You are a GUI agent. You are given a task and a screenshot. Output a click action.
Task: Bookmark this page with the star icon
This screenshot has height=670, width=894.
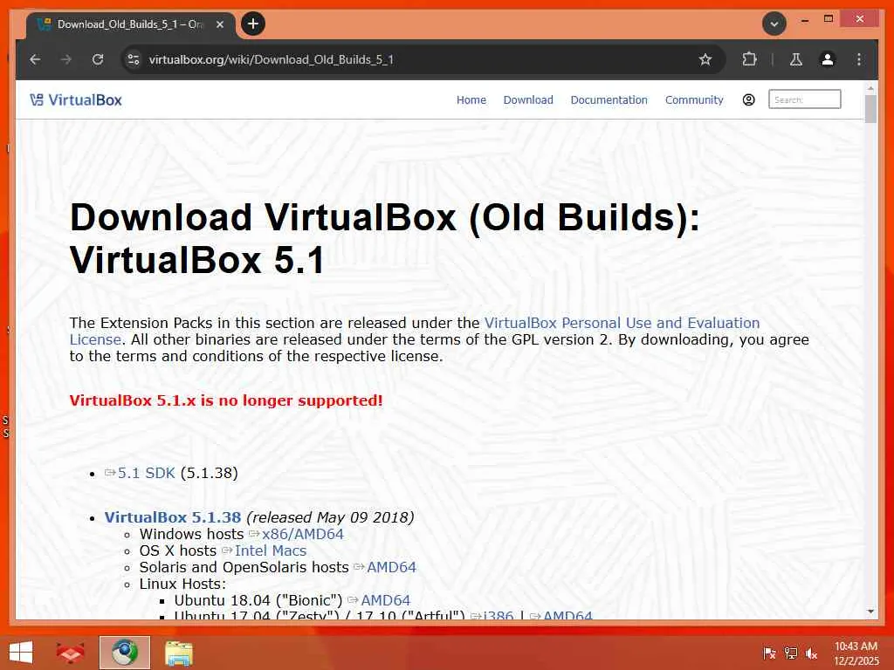705,59
